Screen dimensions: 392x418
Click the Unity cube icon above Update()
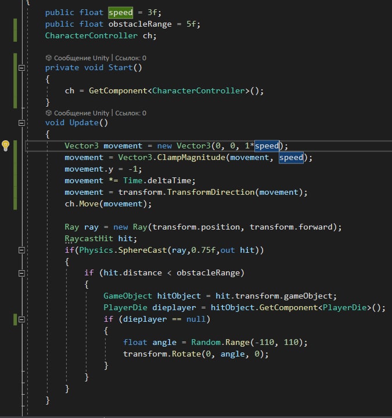(x=49, y=113)
